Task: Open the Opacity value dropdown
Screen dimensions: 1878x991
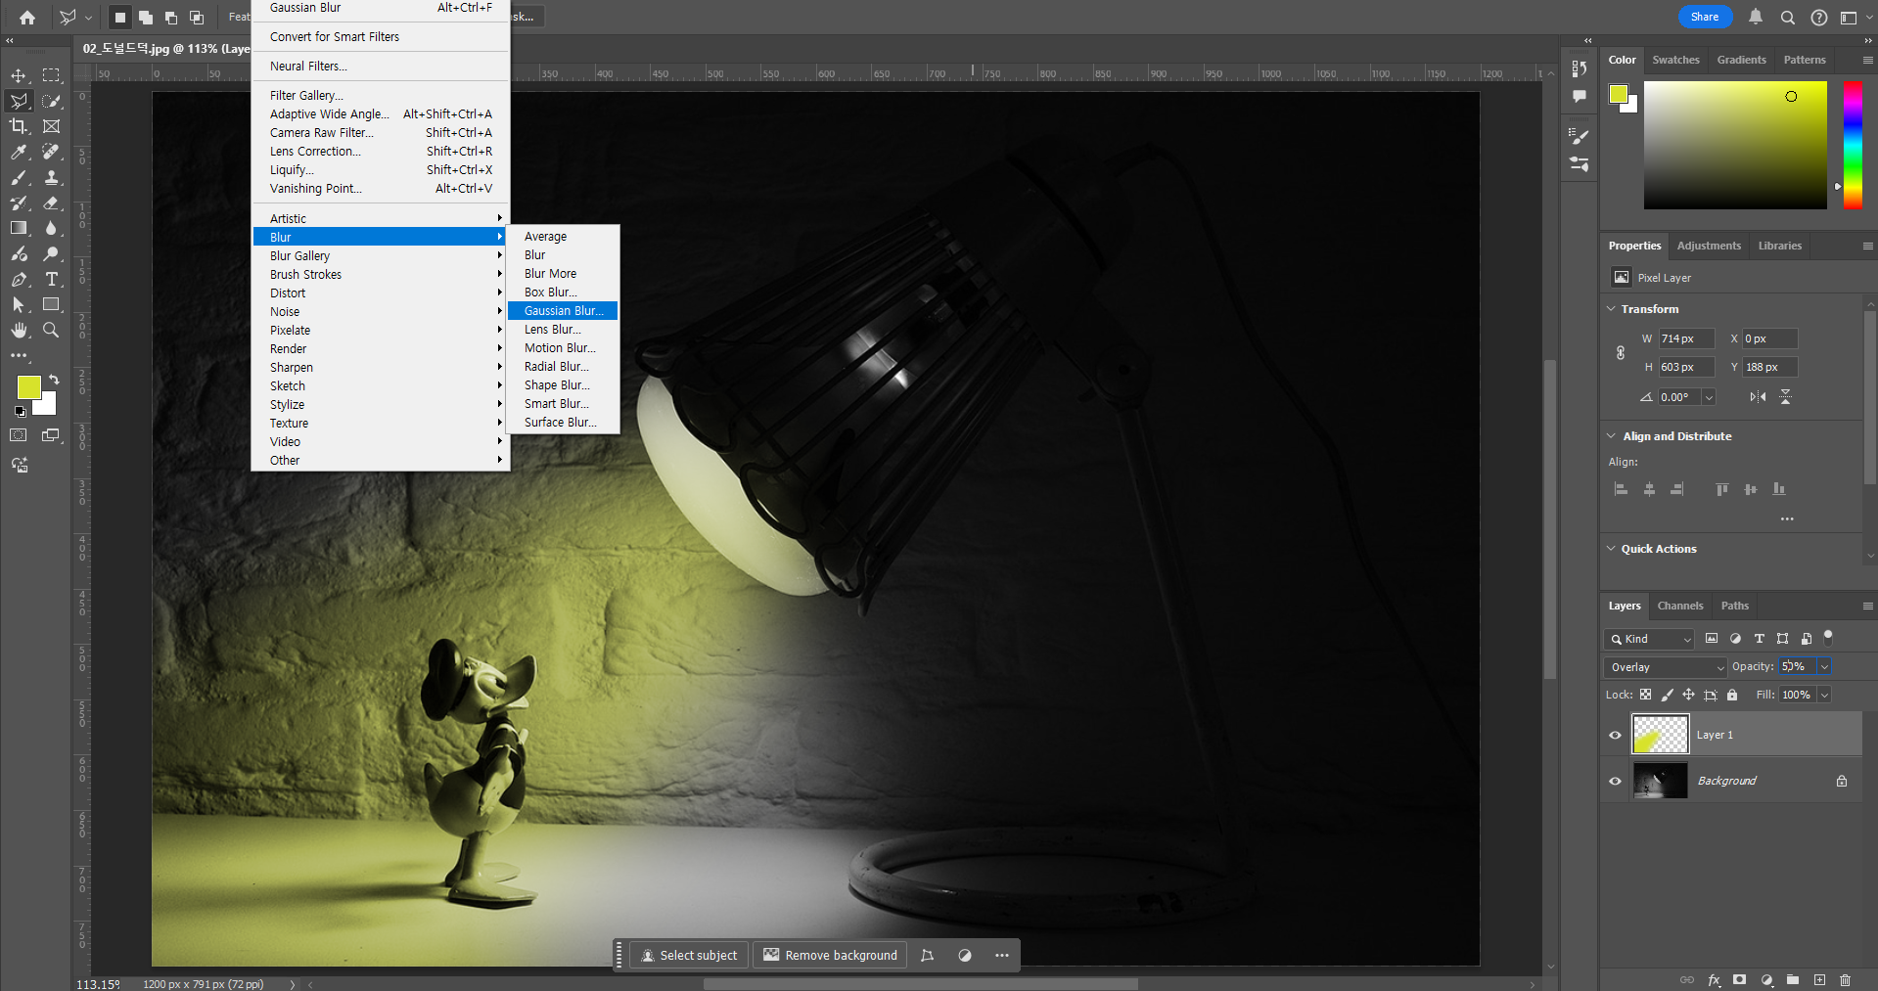Action: pos(1824,667)
